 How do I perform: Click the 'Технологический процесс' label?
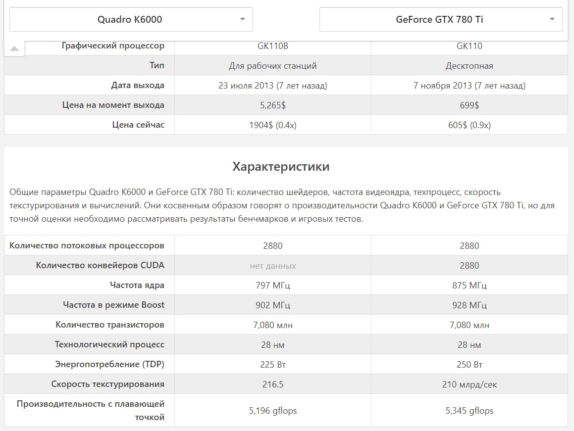[x=109, y=344]
